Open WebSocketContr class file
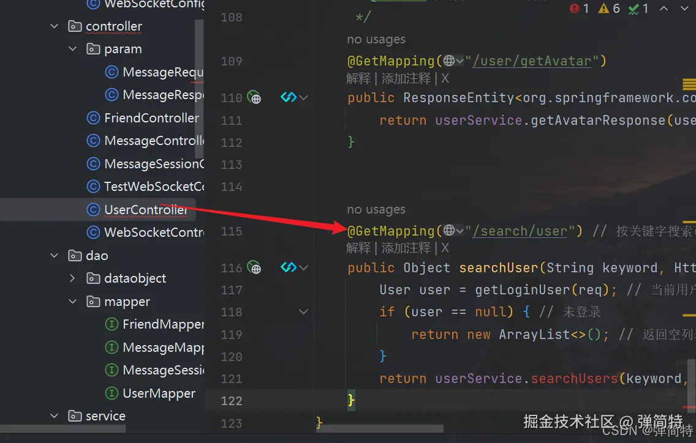 click(x=154, y=233)
